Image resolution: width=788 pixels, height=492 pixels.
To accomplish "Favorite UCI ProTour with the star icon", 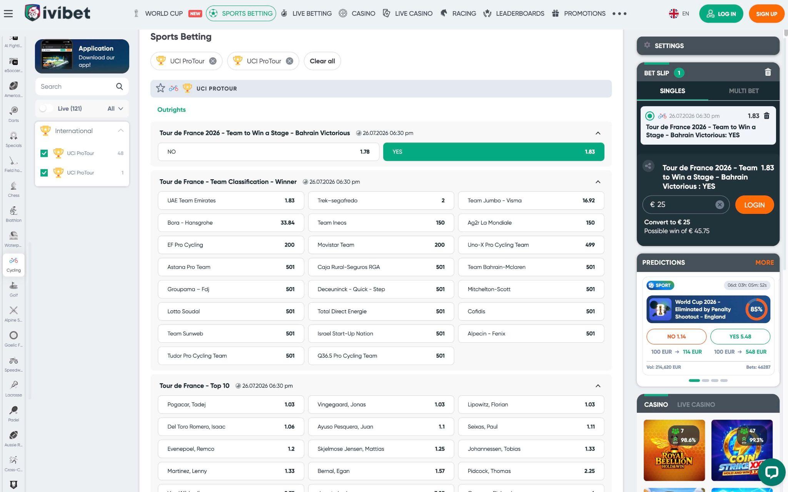I will 160,88.
